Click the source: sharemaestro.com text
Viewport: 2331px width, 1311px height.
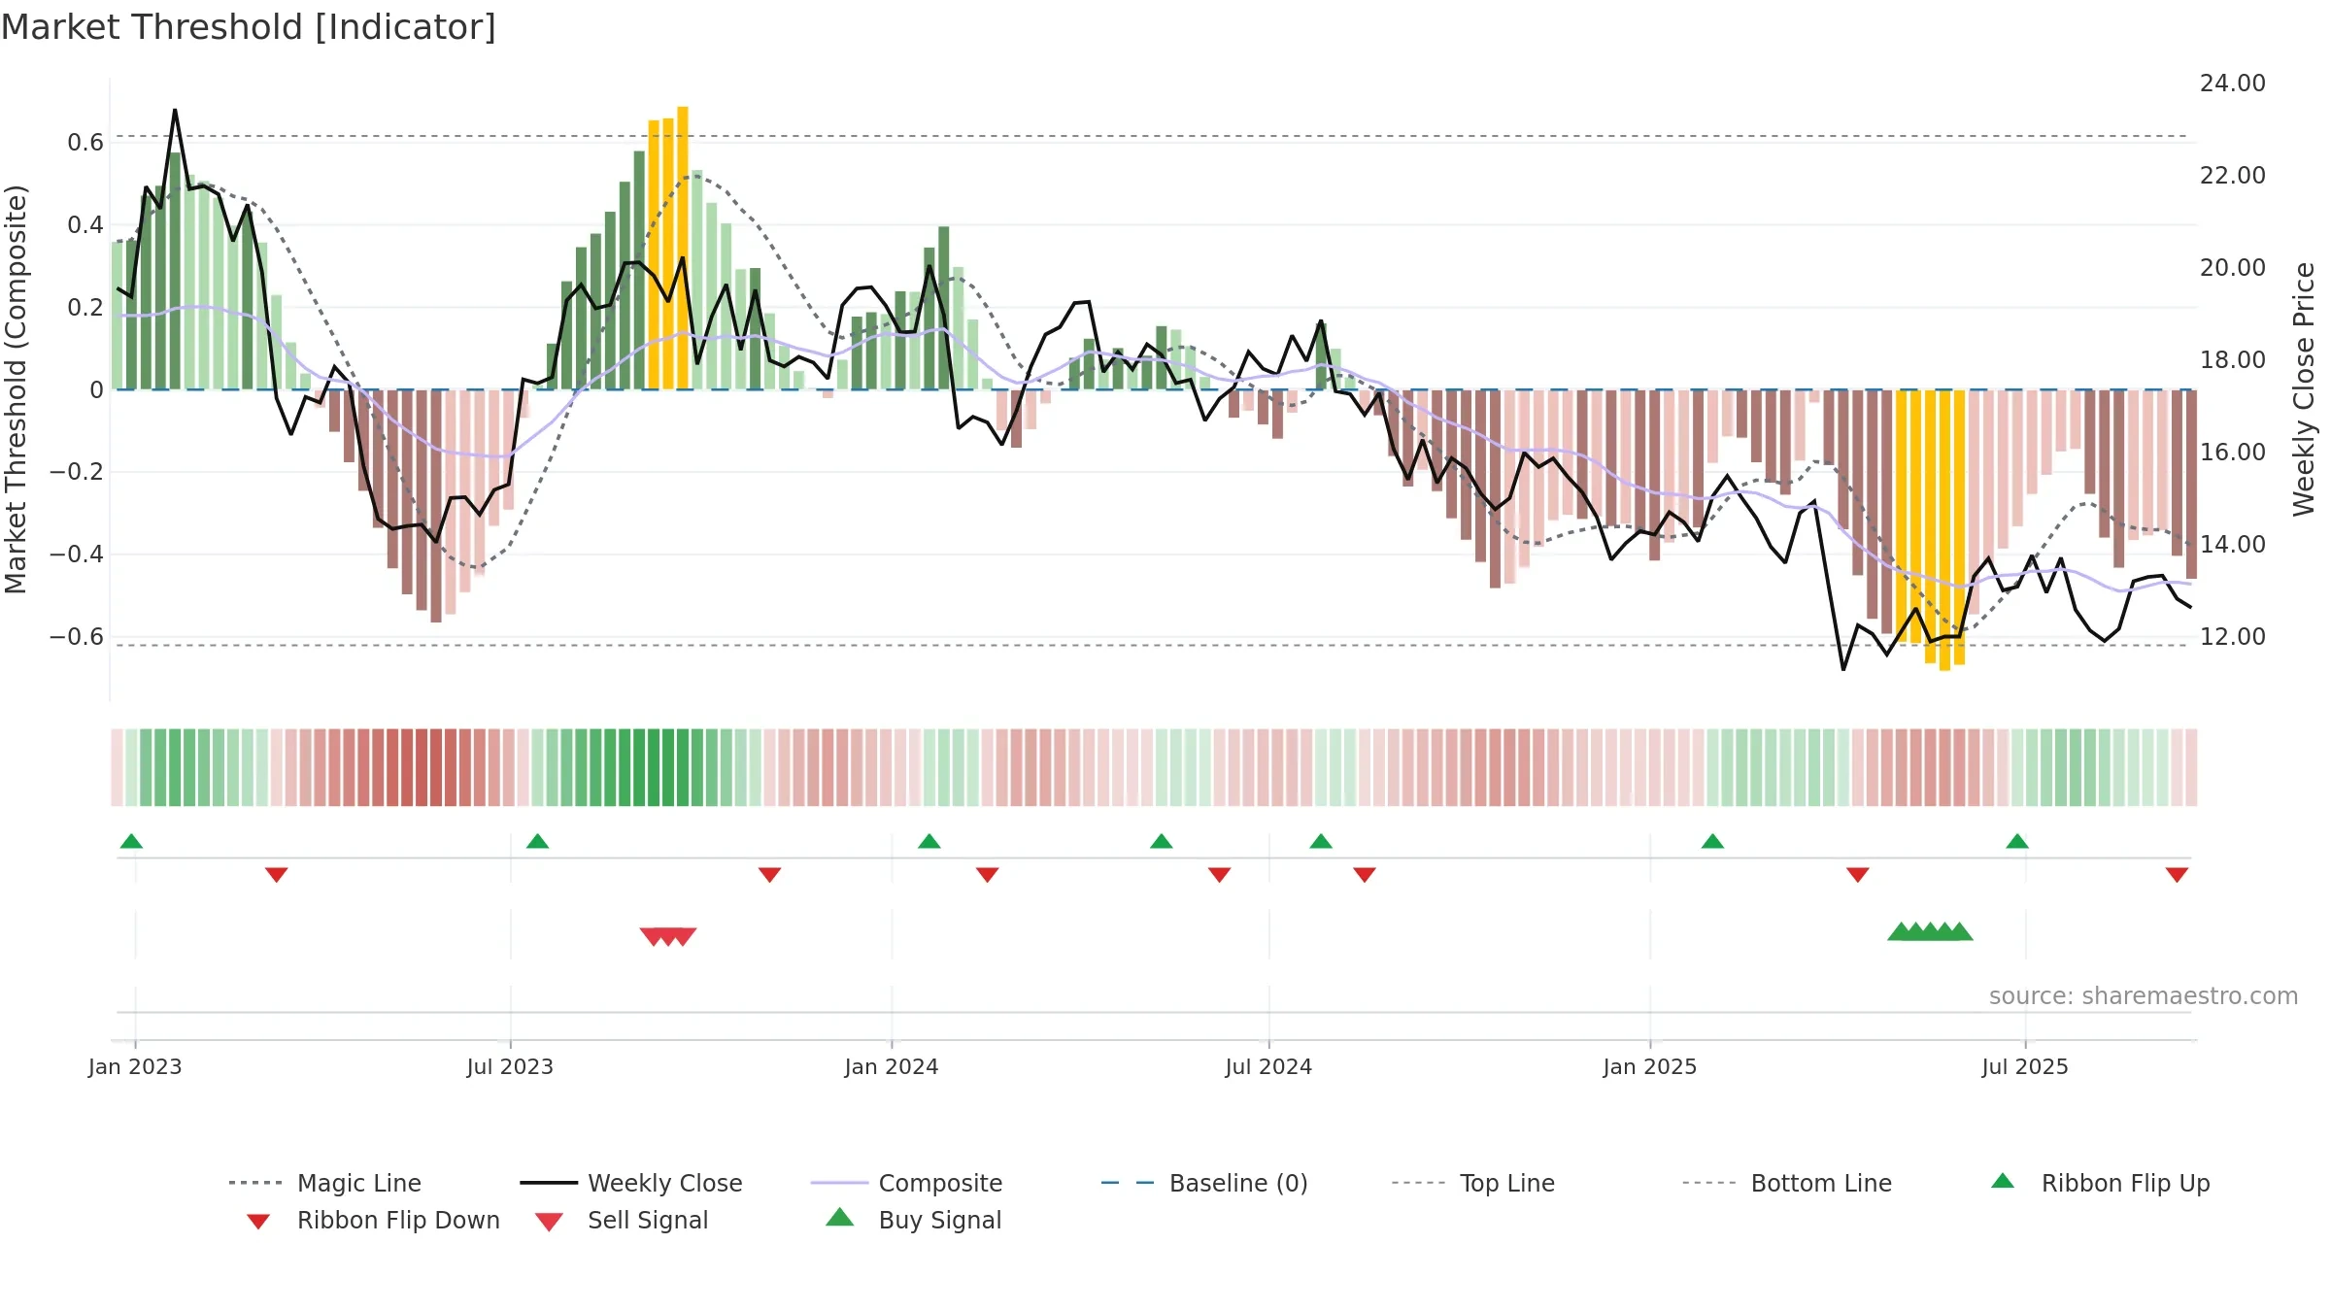(2143, 996)
